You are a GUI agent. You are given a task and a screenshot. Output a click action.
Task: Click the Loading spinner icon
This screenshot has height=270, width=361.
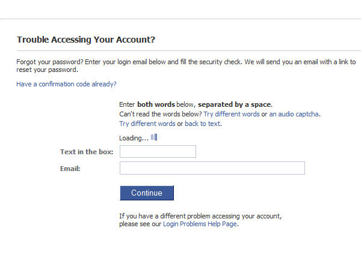pyautogui.click(x=154, y=137)
